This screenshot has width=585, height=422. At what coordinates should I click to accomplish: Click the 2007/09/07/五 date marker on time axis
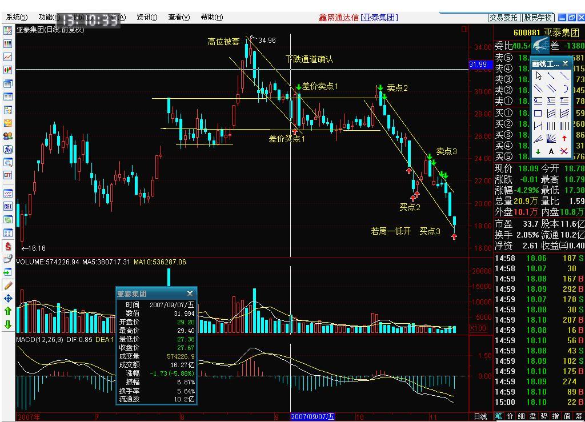point(312,417)
